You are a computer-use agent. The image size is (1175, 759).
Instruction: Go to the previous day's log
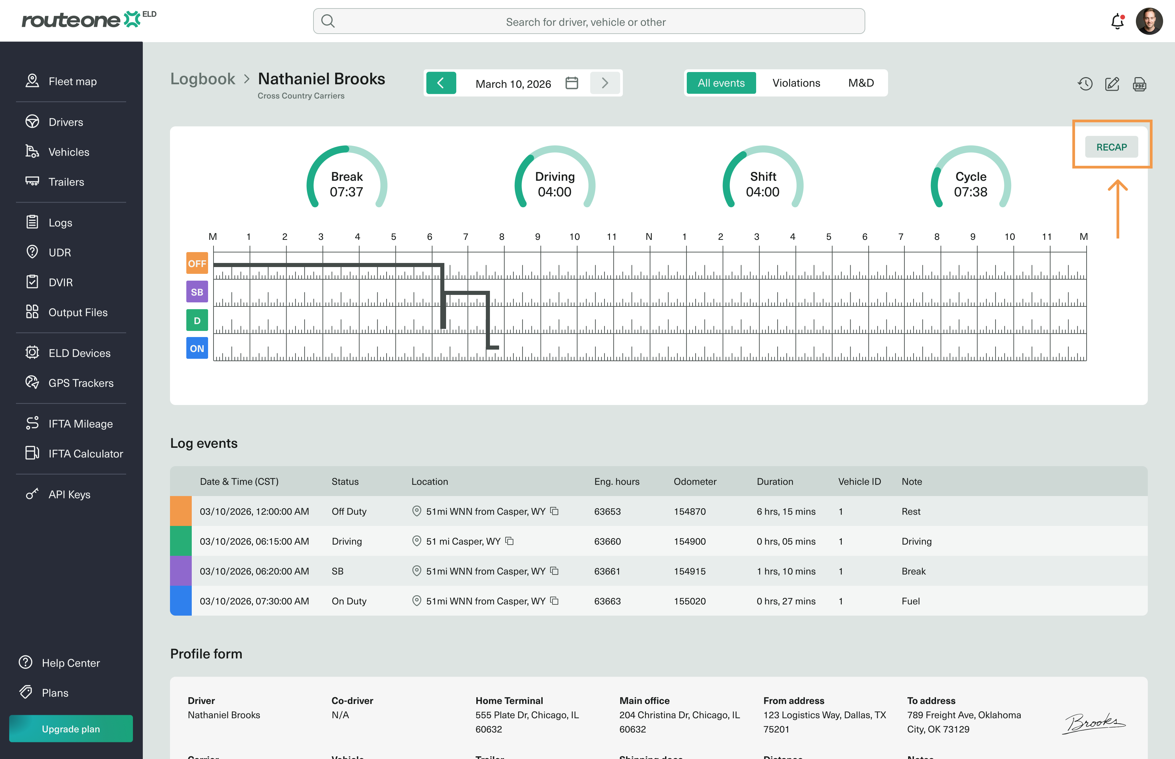(441, 83)
